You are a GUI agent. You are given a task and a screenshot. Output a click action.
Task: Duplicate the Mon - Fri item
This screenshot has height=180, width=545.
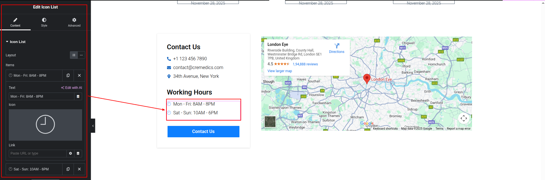coord(68,76)
